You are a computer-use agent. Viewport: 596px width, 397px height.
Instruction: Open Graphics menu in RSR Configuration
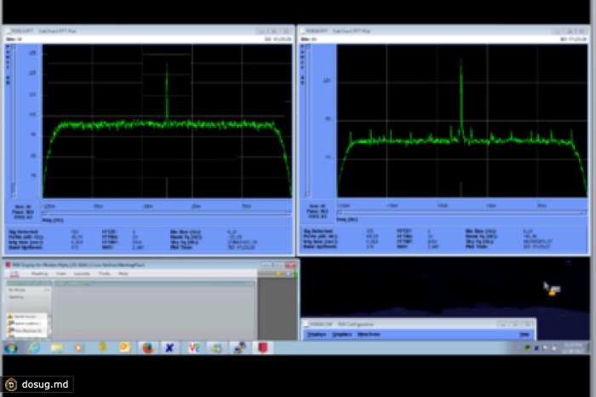click(x=341, y=335)
